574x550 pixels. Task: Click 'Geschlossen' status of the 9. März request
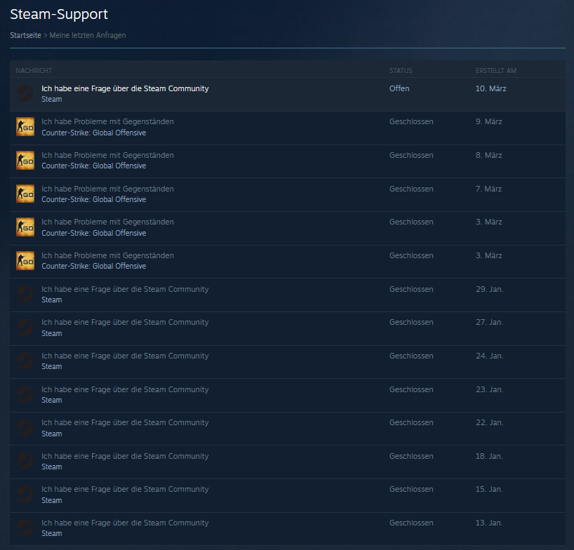click(x=411, y=121)
